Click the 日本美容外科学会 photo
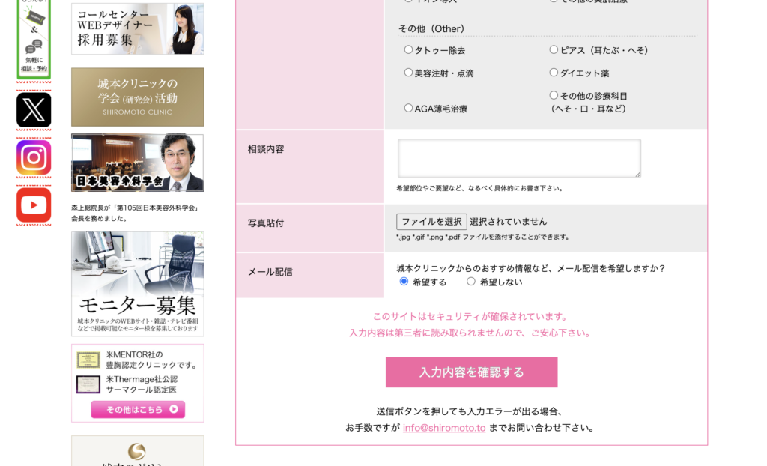The width and height of the screenshot is (767, 466). pos(137,163)
